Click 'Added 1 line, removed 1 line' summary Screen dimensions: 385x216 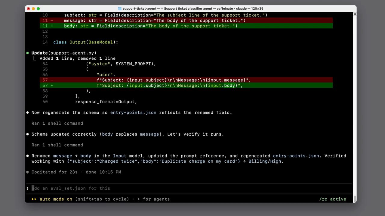pos(78,58)
